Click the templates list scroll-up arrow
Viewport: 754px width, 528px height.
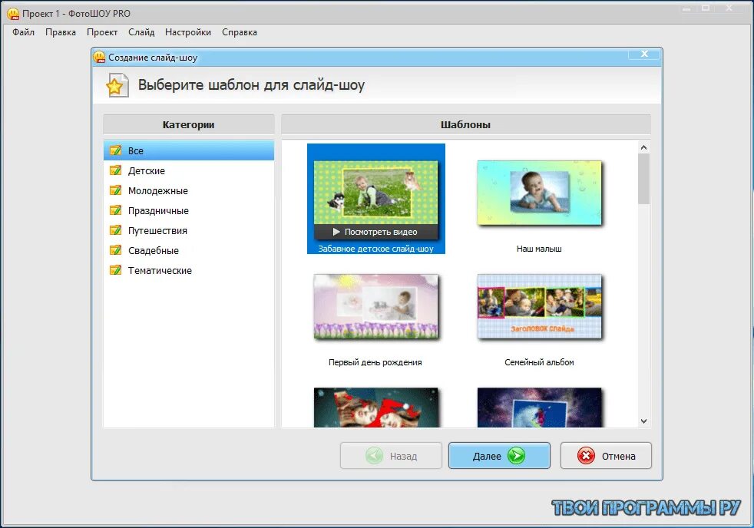coord(644,147)
